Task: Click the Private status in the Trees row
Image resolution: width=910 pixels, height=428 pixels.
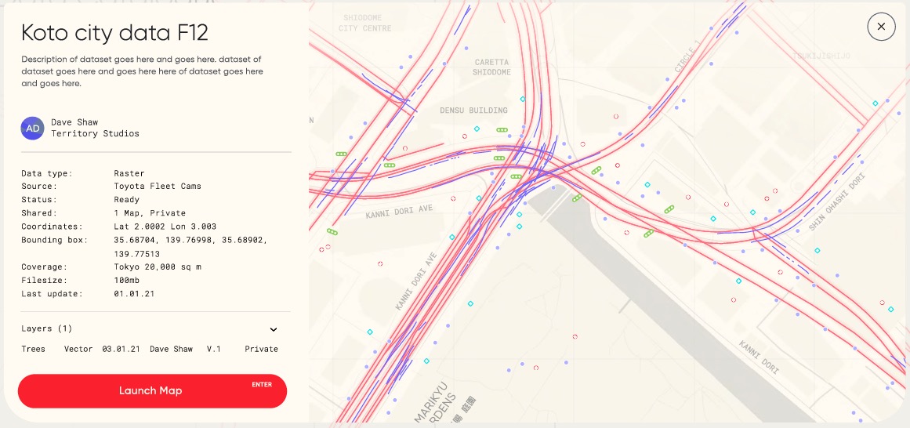Action: [261, 349]
